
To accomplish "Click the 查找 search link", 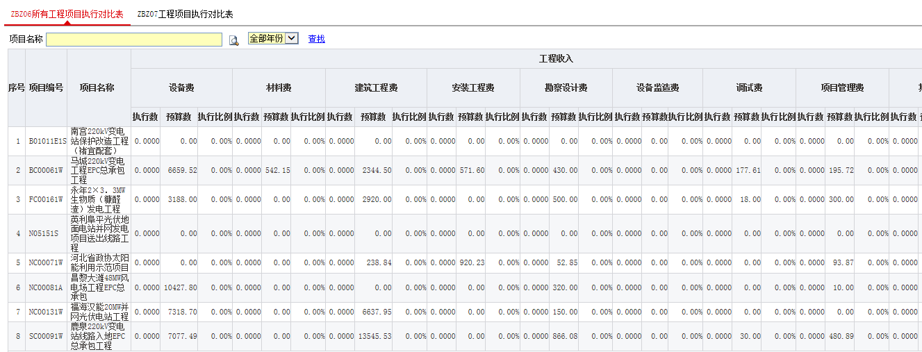I will 316,39.
